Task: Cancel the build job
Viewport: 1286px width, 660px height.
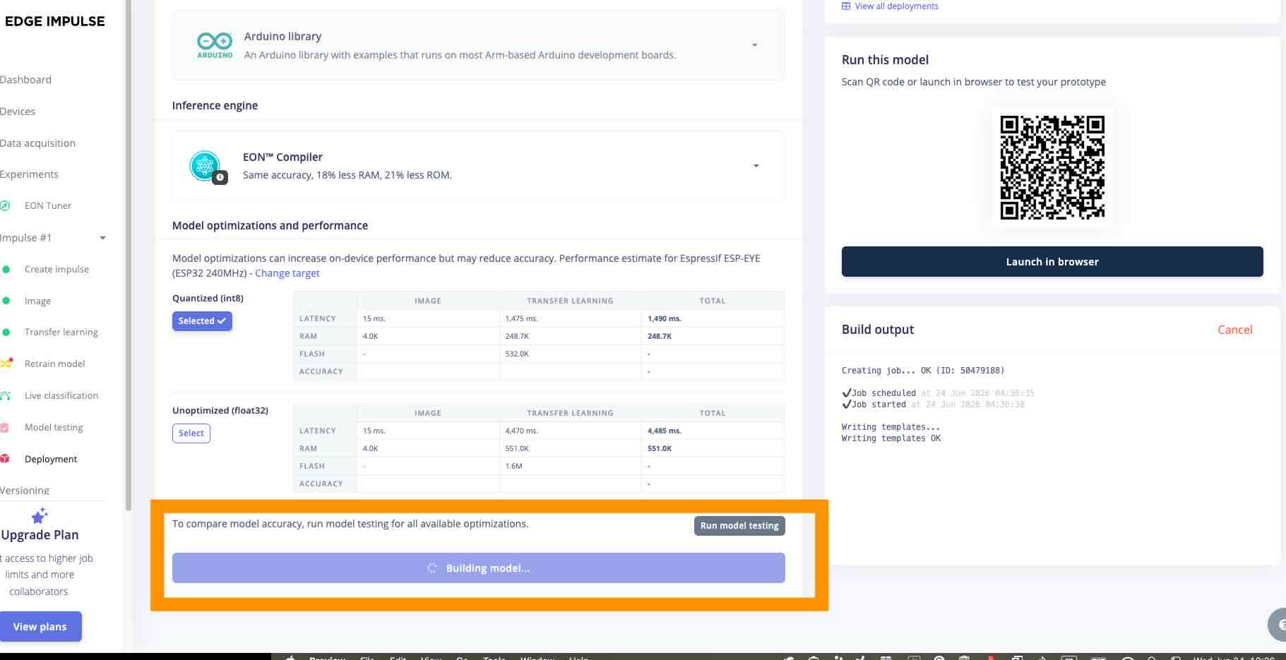Action: pos(1235,330)
